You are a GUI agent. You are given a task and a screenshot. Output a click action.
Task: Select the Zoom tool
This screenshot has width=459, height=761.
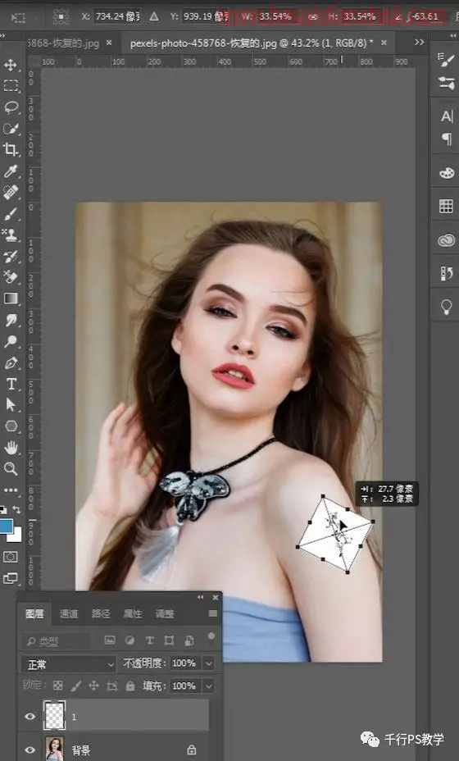click(11, 469)
